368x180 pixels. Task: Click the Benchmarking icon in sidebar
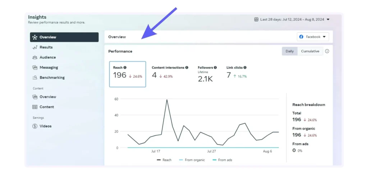35,78
